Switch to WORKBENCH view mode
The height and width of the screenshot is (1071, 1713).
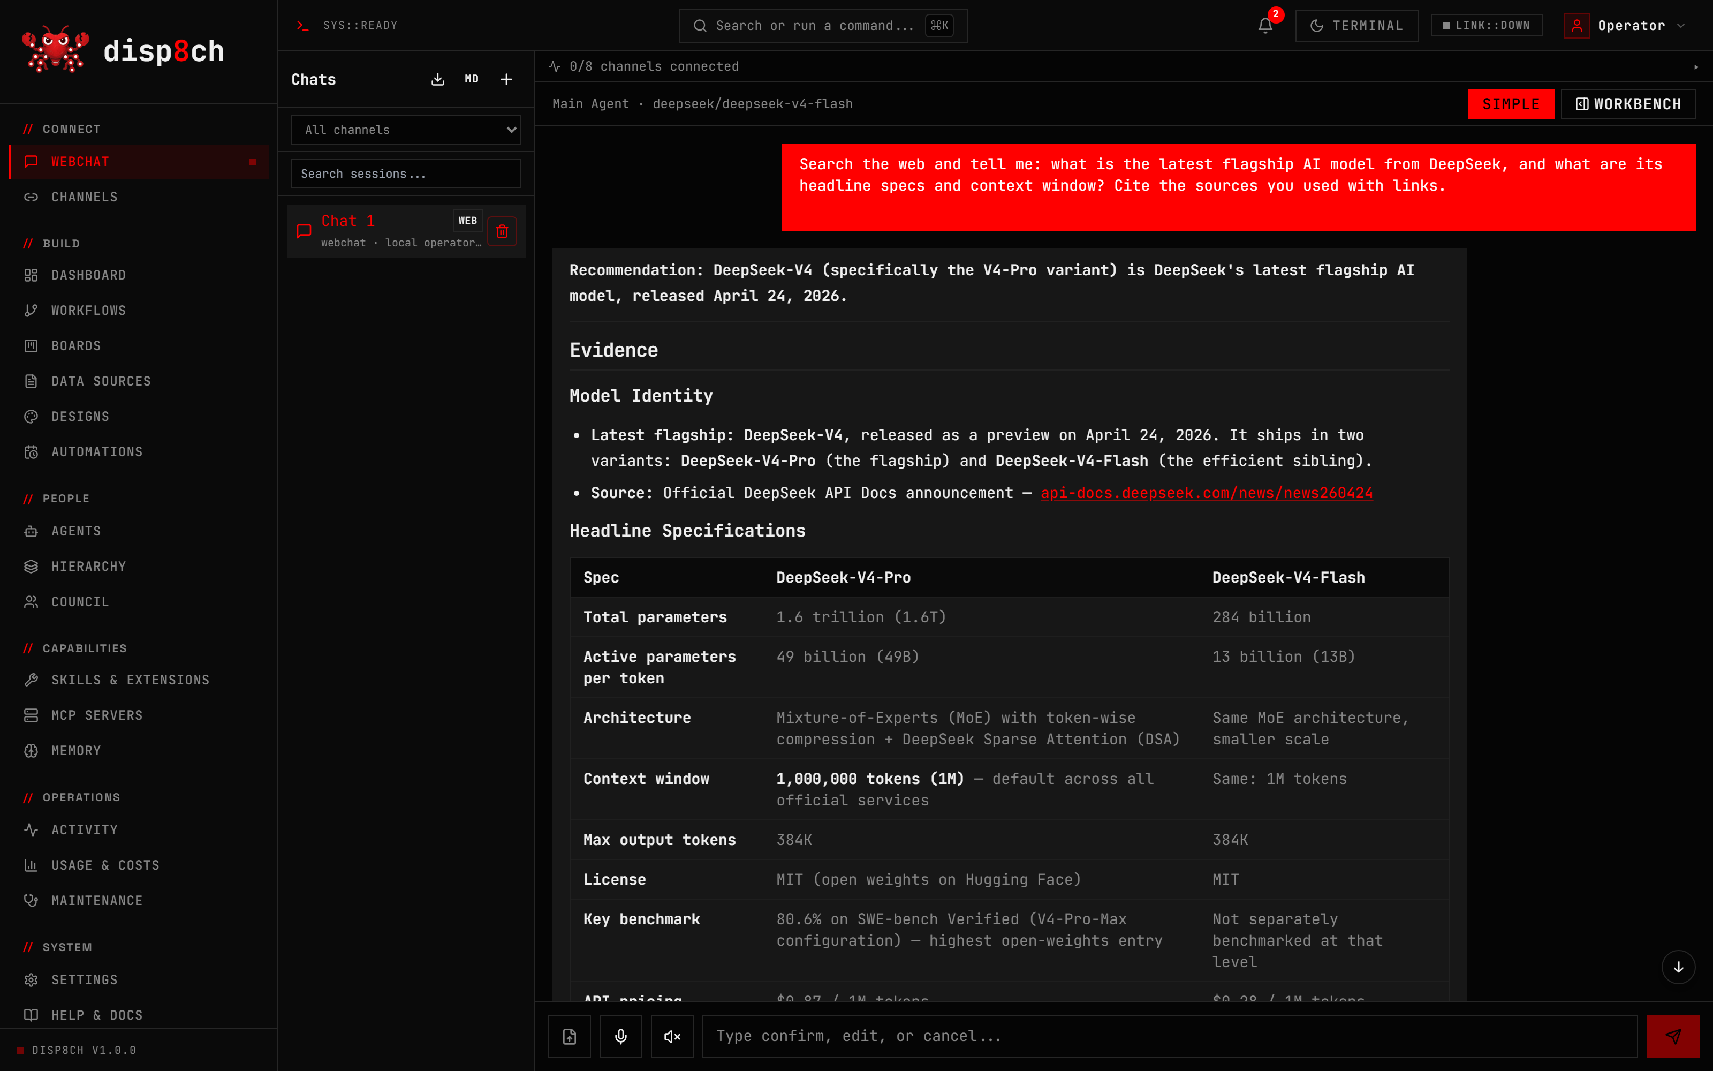click(1628, 104)
